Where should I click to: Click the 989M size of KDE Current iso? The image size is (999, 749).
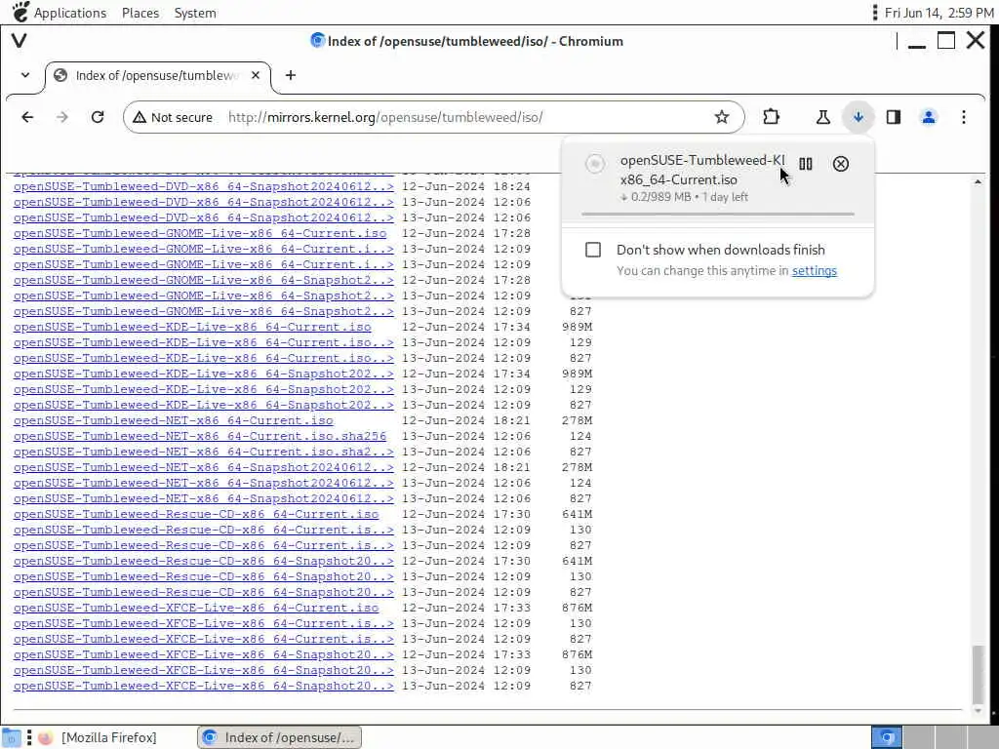577,327
